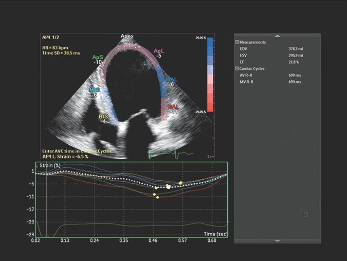Click the scroll-down arrow below the measurements panel

coord(277,240)
